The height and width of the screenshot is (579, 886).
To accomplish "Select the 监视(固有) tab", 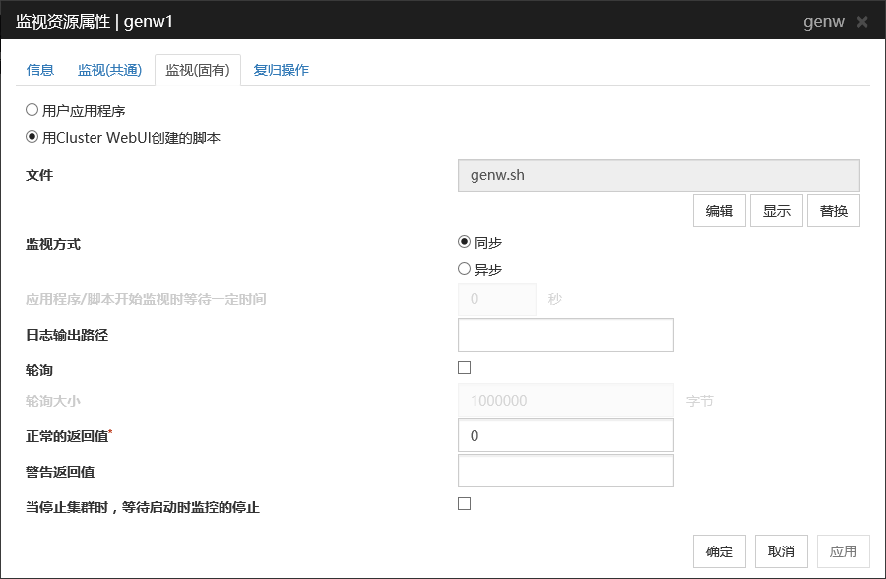I will point(198,70).
